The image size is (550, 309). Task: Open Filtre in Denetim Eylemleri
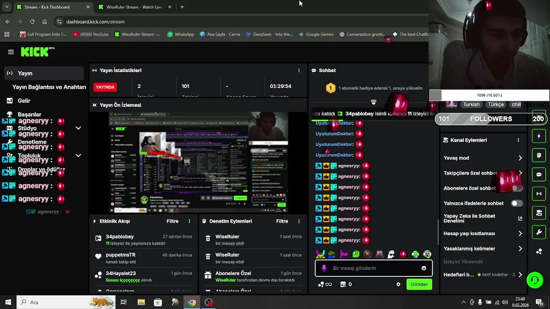(282, 221)
